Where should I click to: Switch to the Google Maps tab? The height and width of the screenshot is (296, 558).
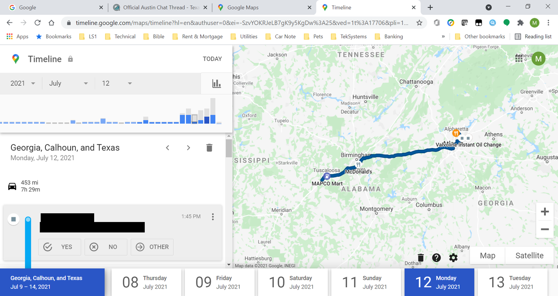265,7
